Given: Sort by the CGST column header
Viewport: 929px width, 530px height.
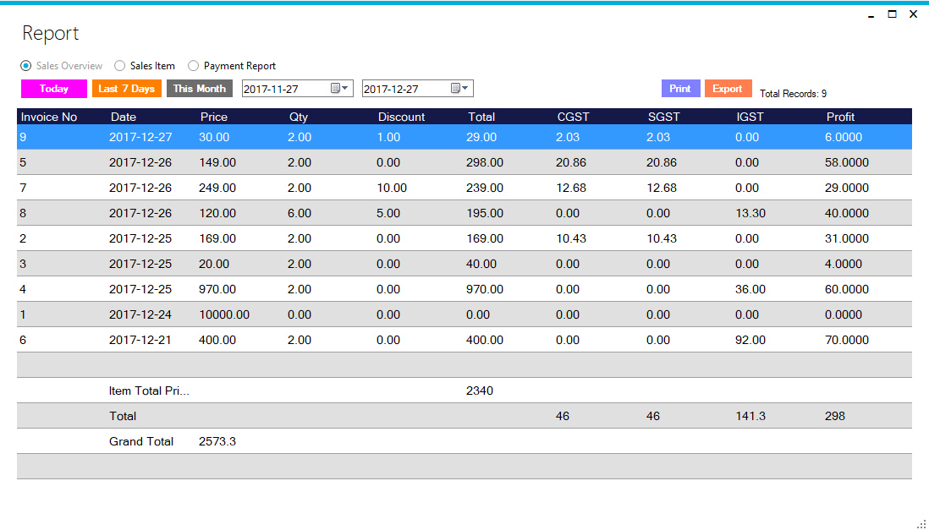Looking at the screenshot, I should coord(573,117).
